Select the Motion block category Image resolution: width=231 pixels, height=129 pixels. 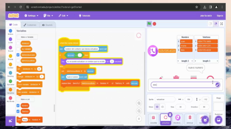pyautogui.click(x=10, y=32)
